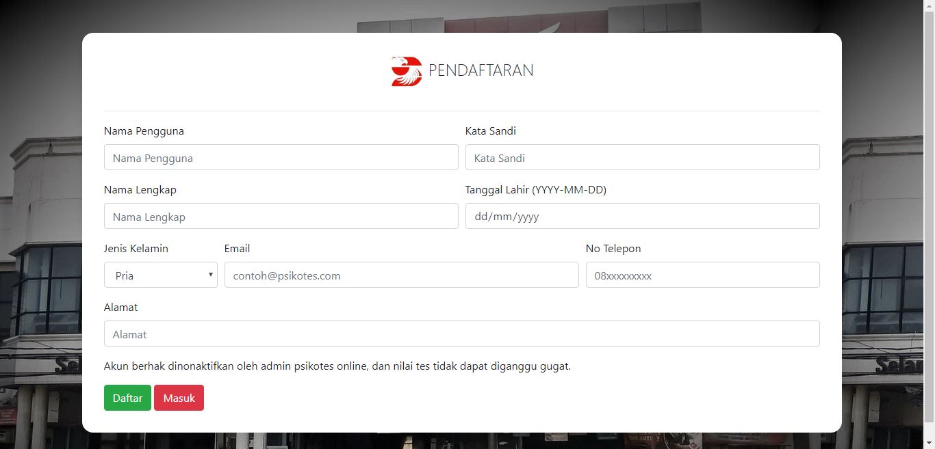Open the Jenis Kelamin dropdown
This screenshot has height=449, width=935.
[x=160, y=275]
